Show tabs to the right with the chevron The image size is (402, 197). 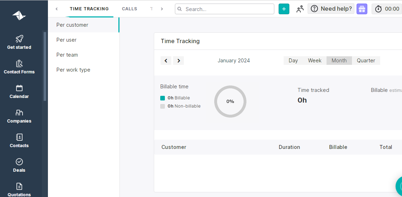tap(162, 9)
